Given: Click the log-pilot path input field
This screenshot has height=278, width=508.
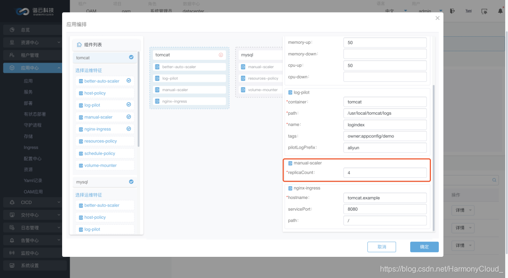Looking at the screenshot, I should click(385, 113).
